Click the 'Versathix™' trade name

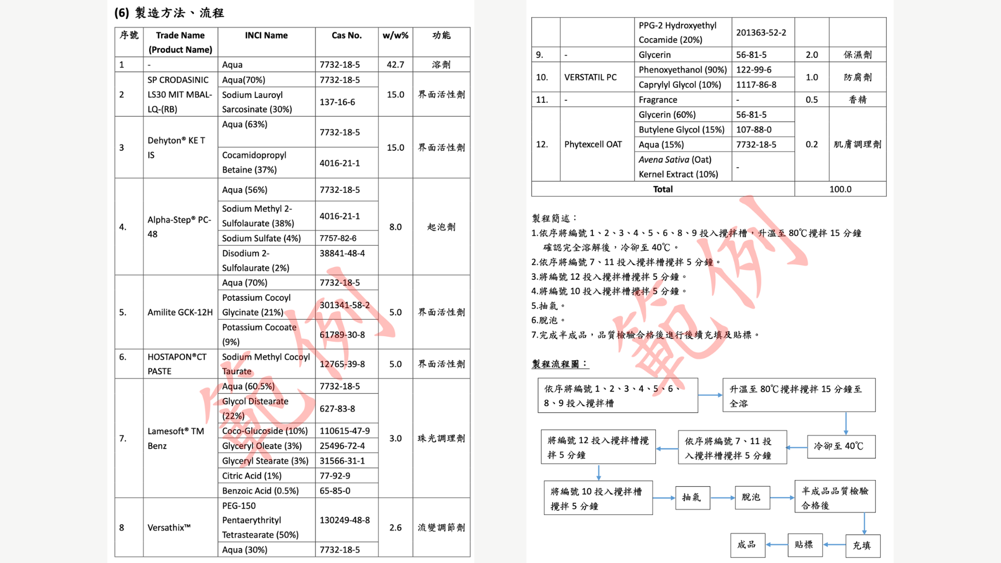[x=180, y=528]
